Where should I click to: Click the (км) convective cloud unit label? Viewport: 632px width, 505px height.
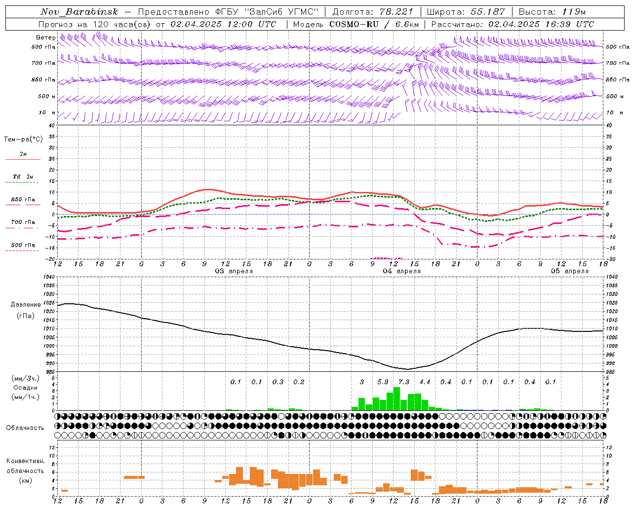click(x=25, y=480)
